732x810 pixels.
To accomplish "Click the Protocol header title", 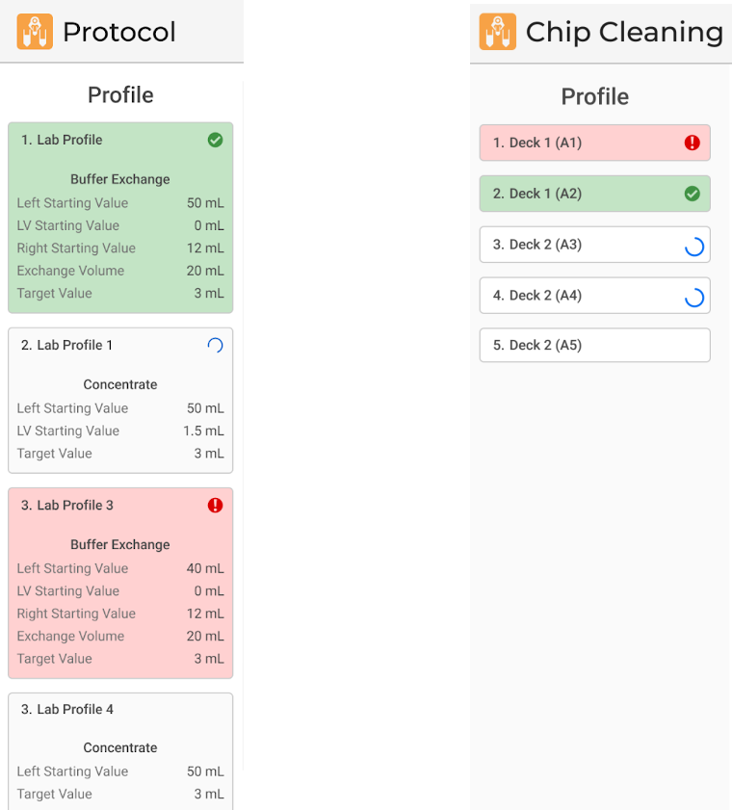I will coord(119,32).
